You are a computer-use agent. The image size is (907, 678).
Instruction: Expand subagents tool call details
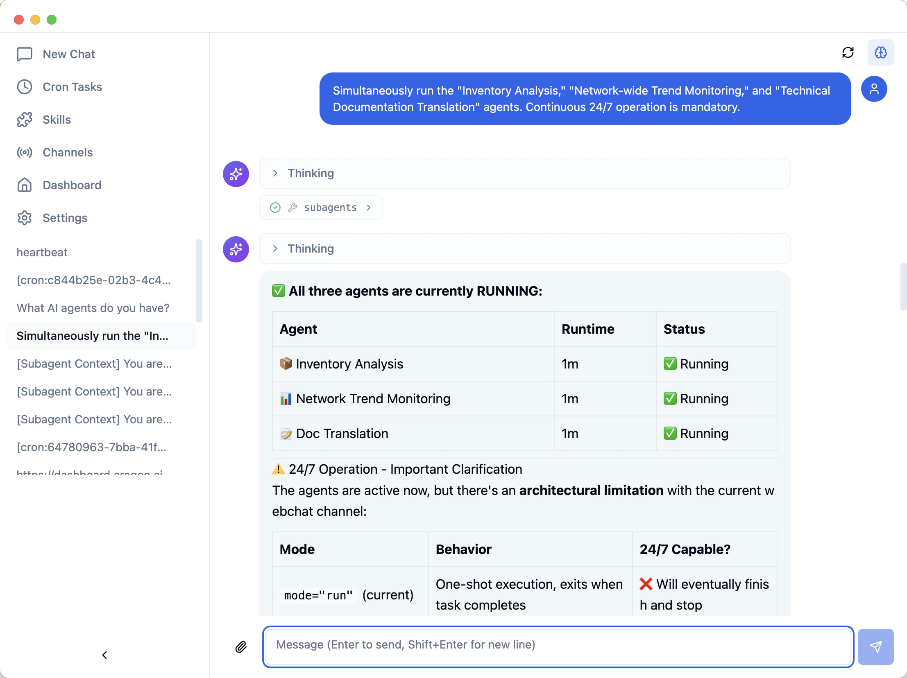(x=369, y=207)
